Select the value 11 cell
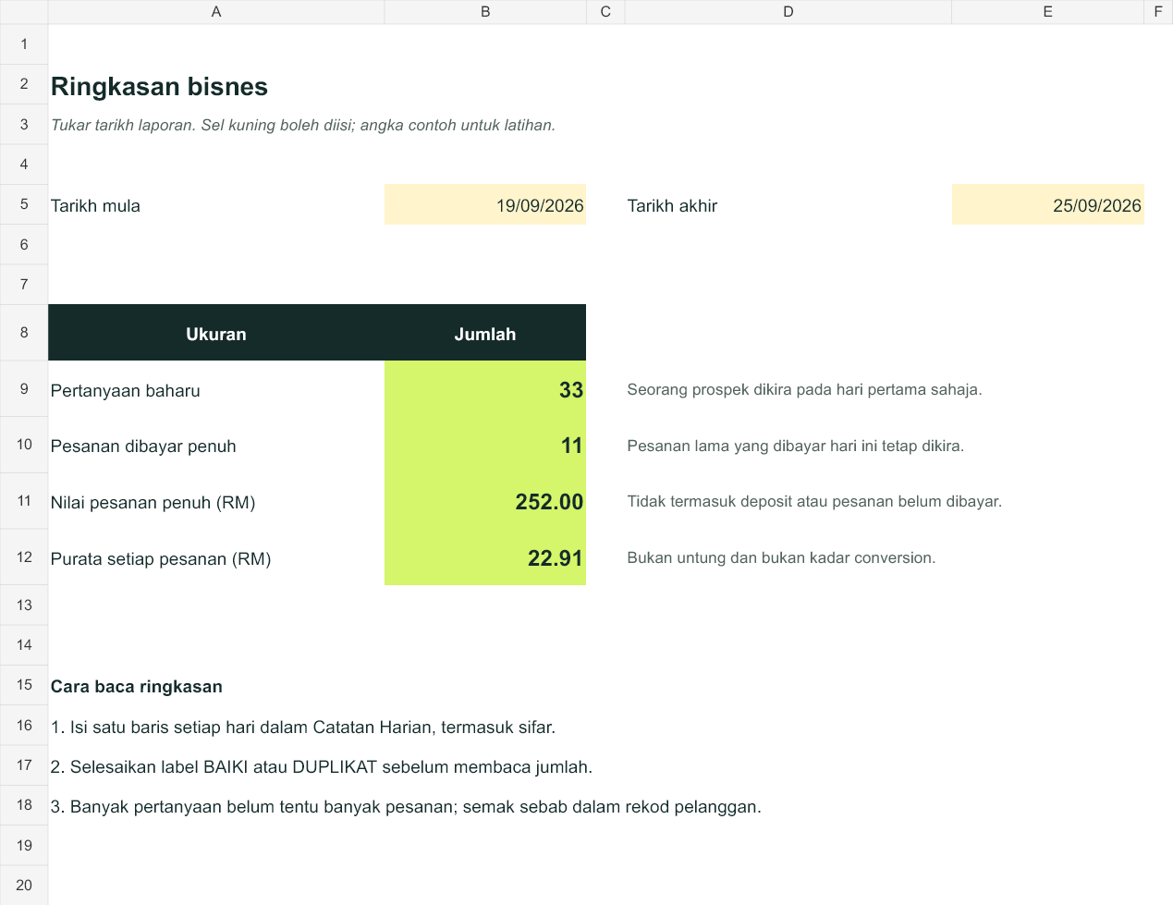The image size is (1173, 905). point(485,446)
